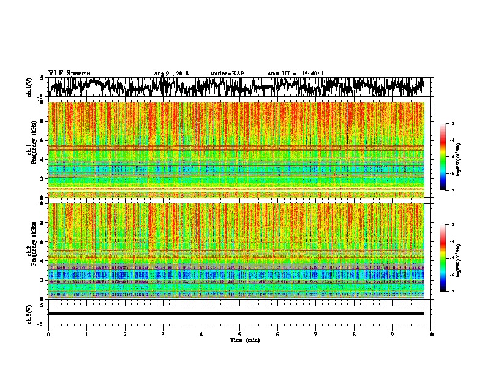Viewport: 485px width, 375px height.
Task: Click the "Aug.9 , 2018" date label
Action: point(171,74)
